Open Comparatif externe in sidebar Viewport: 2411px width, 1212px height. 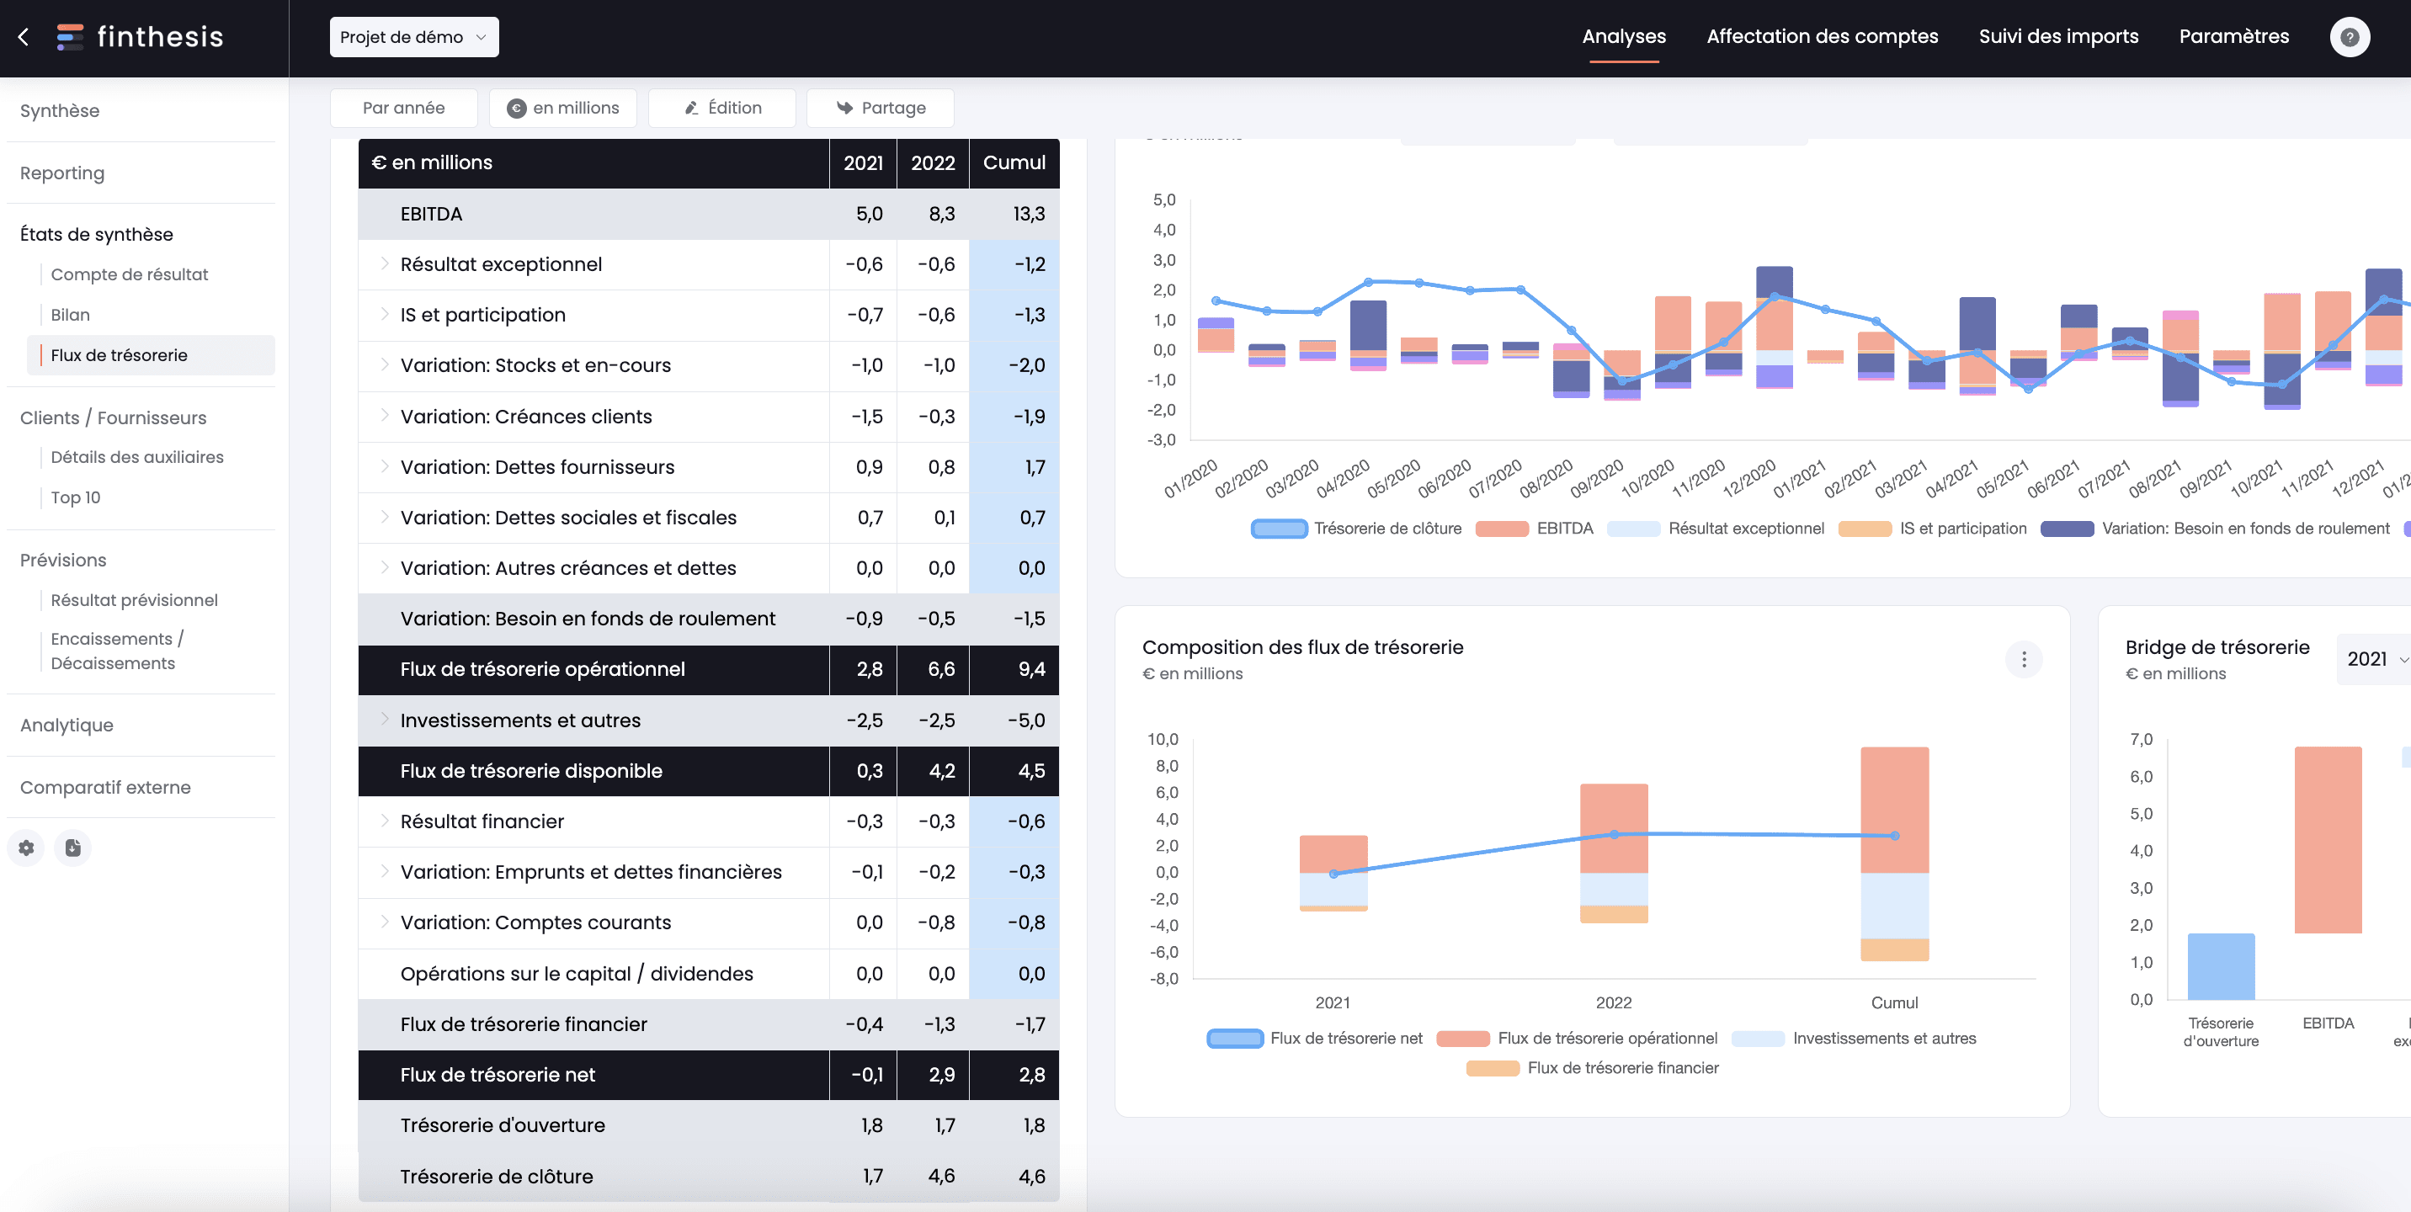(x=105, y=787)
